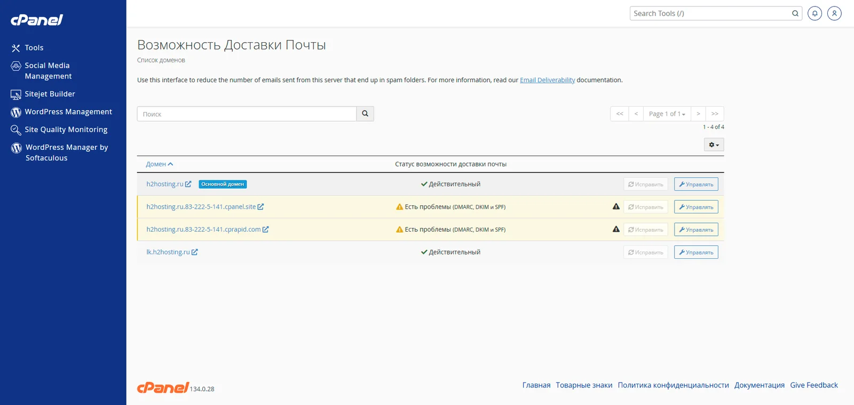
Task: Click Действительный status for h2hosting.ru
Action: point(450,184)
